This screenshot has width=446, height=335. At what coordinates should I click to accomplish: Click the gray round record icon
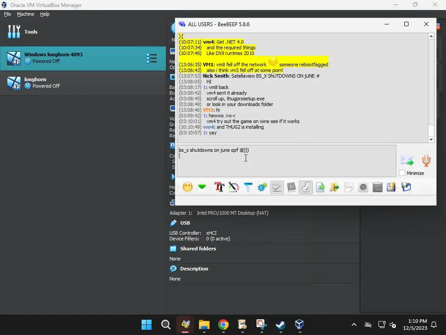363,187
